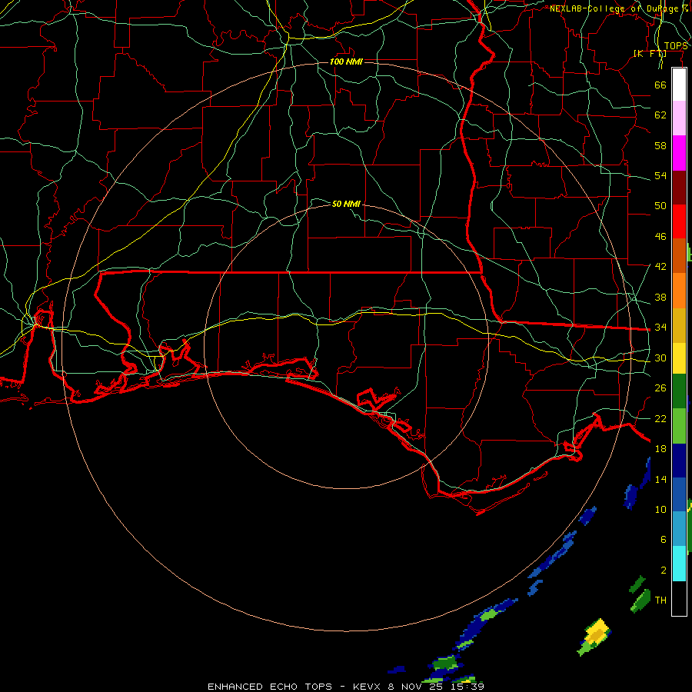Click the 'TH' threshold legend label
Viewport: 692px width, 692px height.
pyautogui.click(x=660, y=601)
